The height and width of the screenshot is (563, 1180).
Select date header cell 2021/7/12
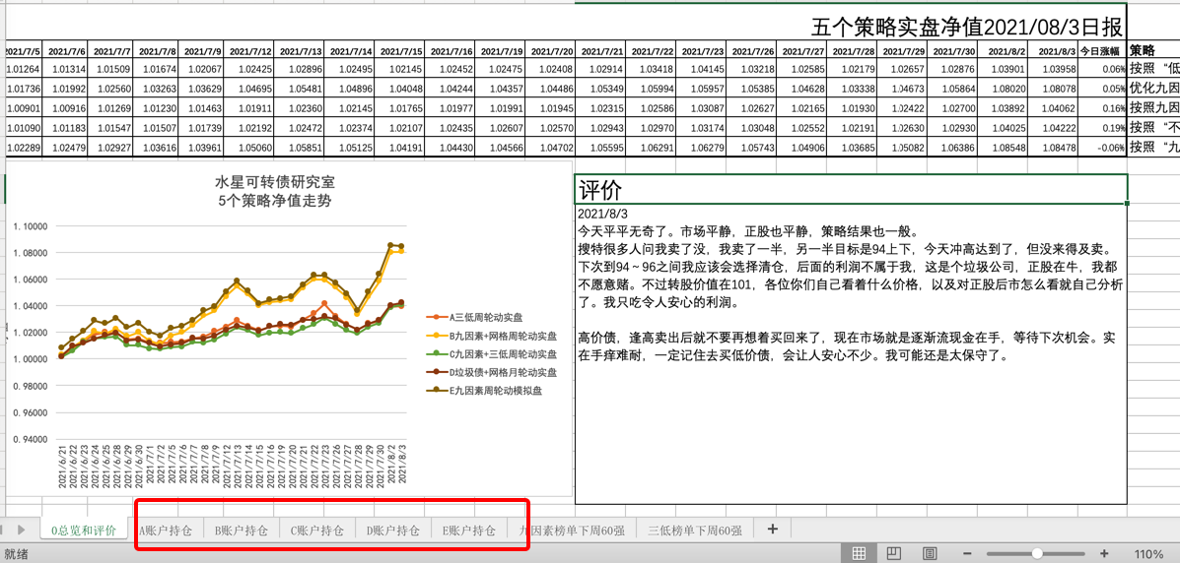249,51
